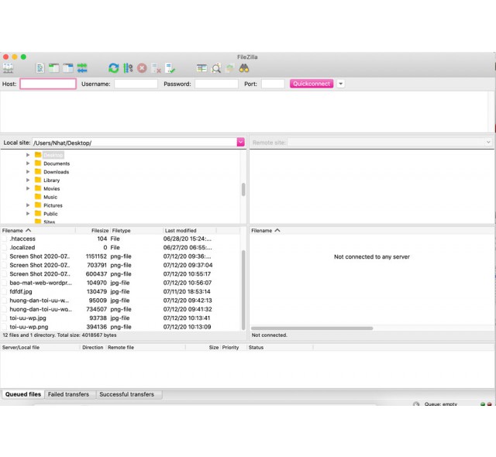This screenshot has width=496, height=457.
Task: Click the Status queue column header
Action: coord(280,347)
